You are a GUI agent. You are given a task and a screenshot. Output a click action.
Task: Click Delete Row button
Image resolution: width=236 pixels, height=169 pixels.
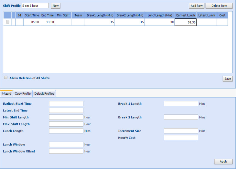[219, 6]
